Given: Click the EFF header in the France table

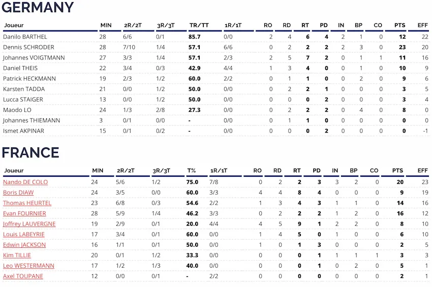Looking at the screenshot, I should coord(422,171).
